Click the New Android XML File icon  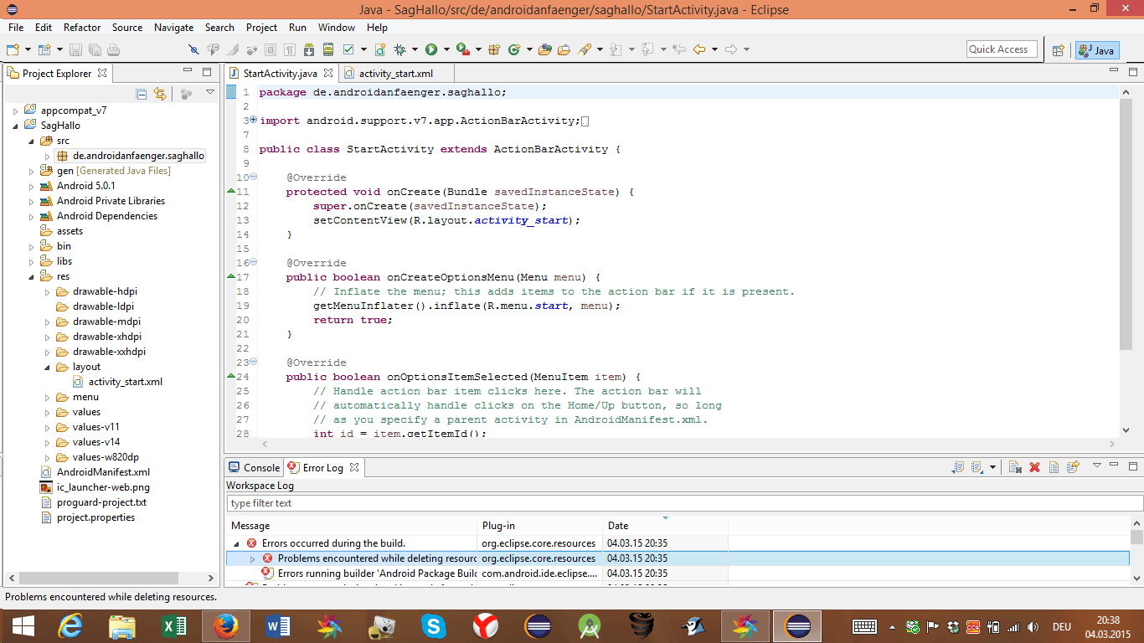pos(379,49)
